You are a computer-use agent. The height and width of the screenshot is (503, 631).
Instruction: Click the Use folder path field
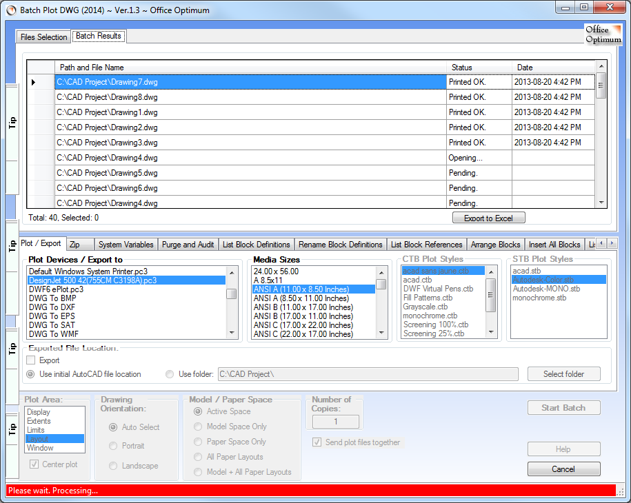tap(368, 374)
